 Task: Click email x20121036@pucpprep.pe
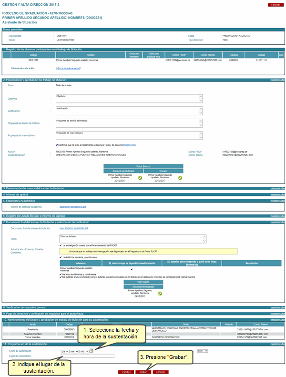click(178, 60)
